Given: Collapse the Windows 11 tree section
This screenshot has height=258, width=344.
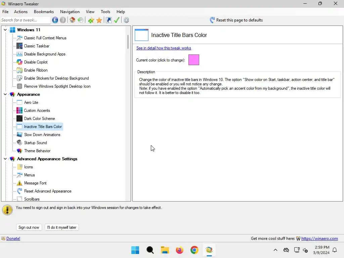Looking at the screenshot, I should pos(5,30).
